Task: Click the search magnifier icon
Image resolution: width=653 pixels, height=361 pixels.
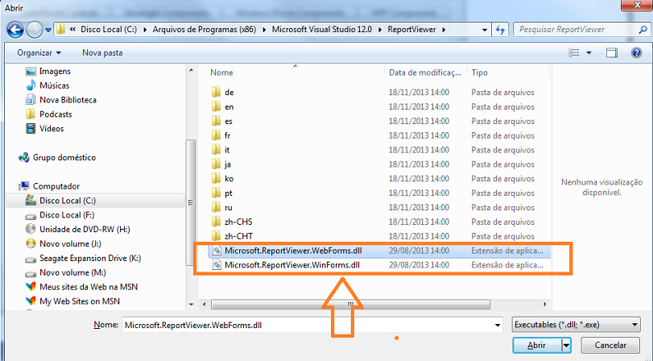Action: 643,30
